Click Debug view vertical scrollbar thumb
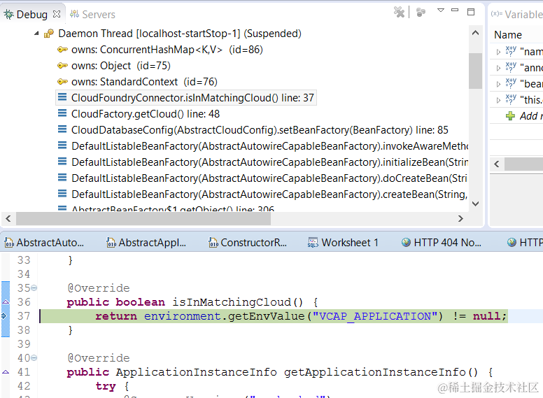Viewport: 543px width, 398px height. pos(475,71)
